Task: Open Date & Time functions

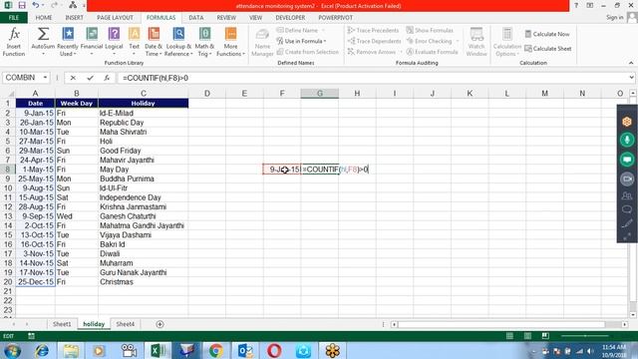Action: [154, 42]
